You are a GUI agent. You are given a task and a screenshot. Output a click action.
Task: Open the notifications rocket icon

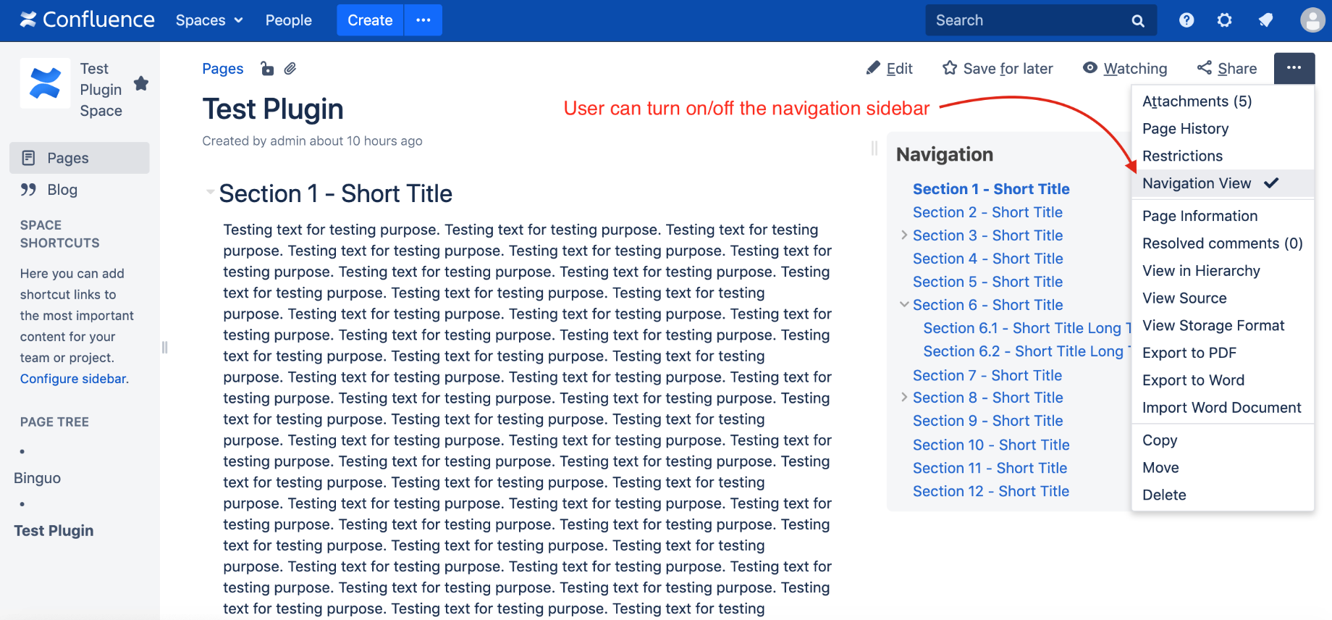(x=1265, y=20)
